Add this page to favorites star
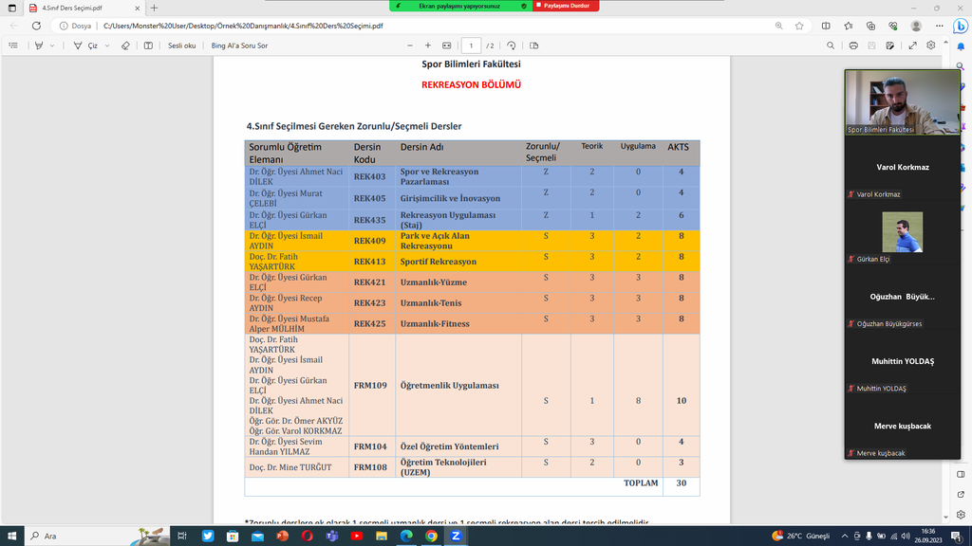This screenshot has width=972, height=546. [799, 26]
